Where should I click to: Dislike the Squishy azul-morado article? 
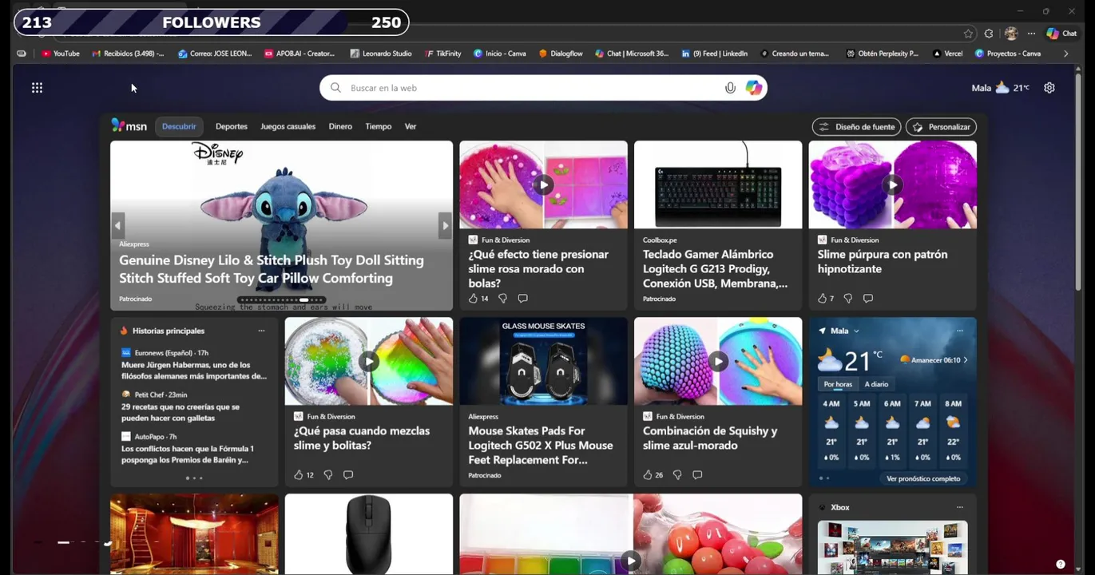tap(677, 474)
